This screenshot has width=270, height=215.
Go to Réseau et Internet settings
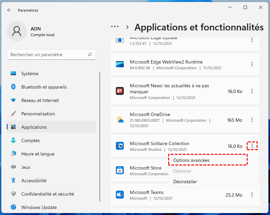click(x=40, y=100)
